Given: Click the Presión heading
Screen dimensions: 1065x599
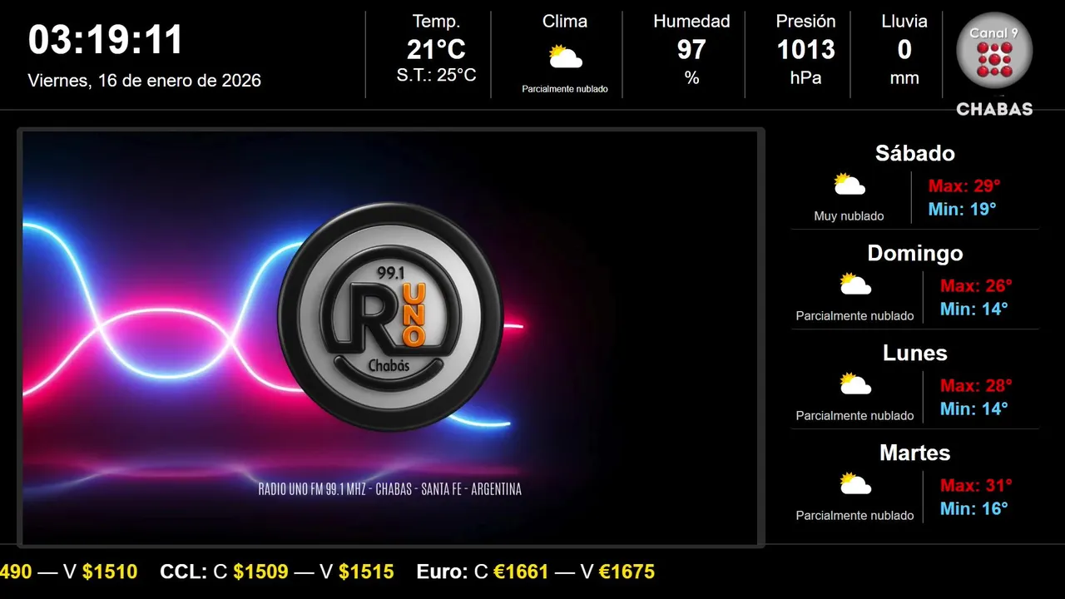Looking at the screenshot, I should click(x=805, y=22).
